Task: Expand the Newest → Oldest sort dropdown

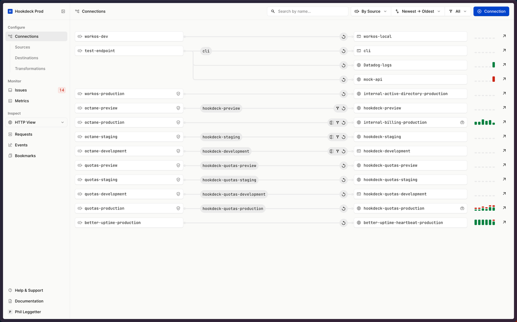Action: coord(418,11)
